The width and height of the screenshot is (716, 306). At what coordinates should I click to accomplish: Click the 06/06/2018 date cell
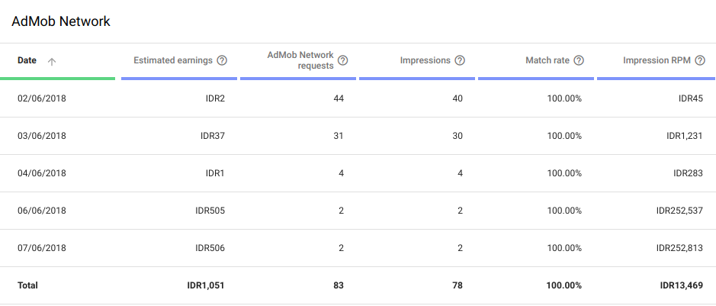click(41, 211)
